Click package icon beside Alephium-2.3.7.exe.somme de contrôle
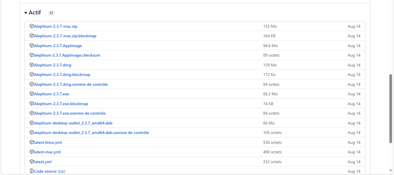394x175 pixels. pos(32,113)
